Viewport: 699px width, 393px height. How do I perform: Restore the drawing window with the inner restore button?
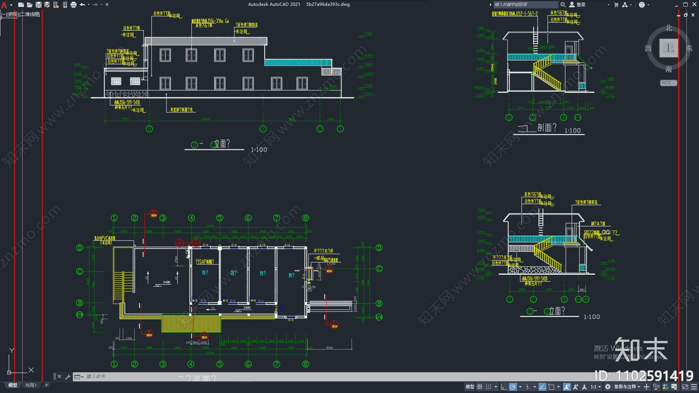click(685, 14)
